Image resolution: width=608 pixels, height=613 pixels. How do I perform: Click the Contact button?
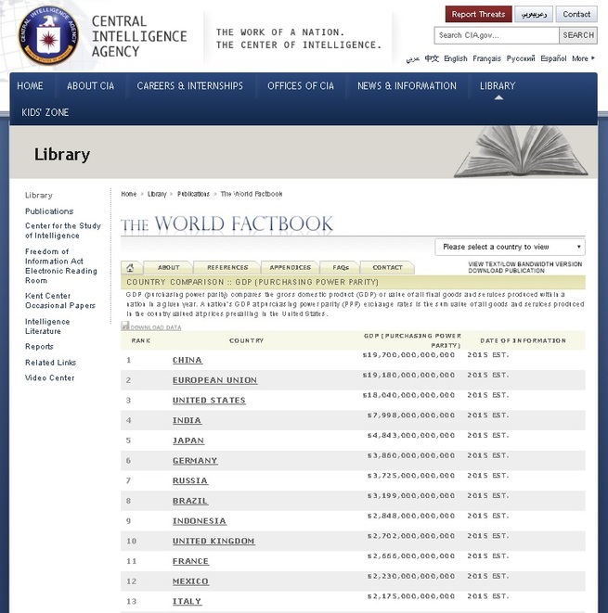point(576,14)
